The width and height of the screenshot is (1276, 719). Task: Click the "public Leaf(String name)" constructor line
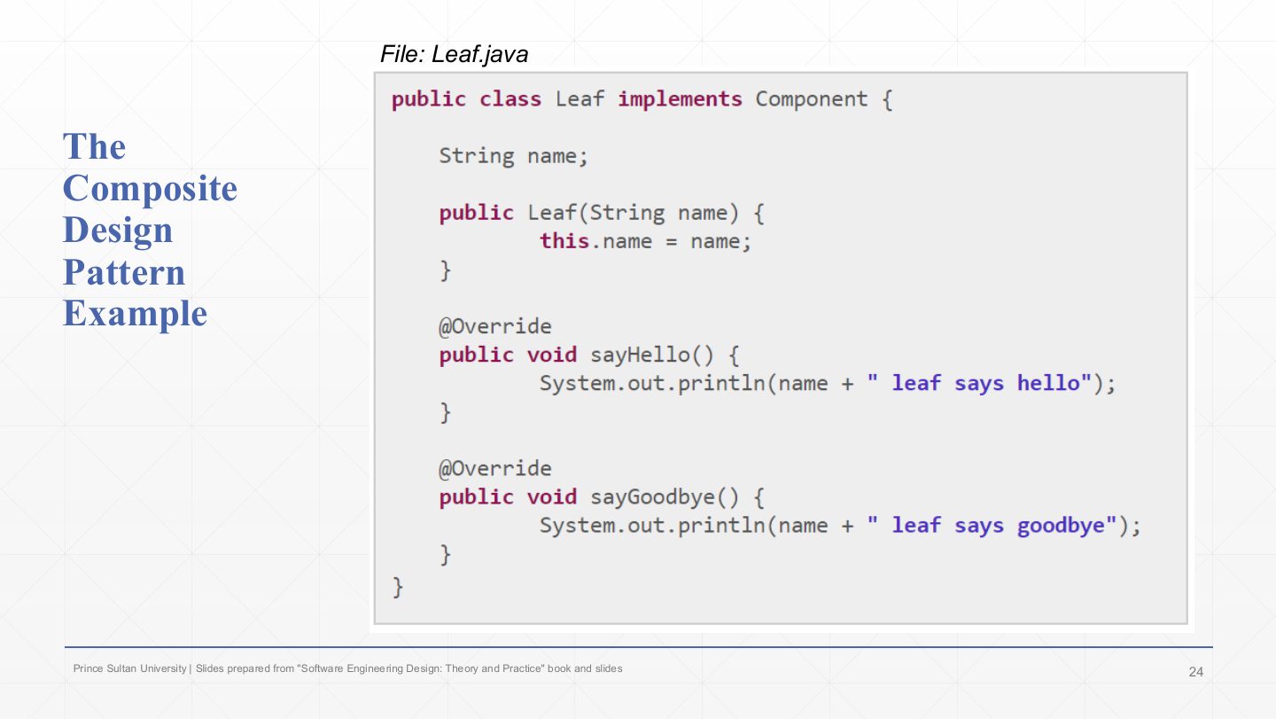602,214
